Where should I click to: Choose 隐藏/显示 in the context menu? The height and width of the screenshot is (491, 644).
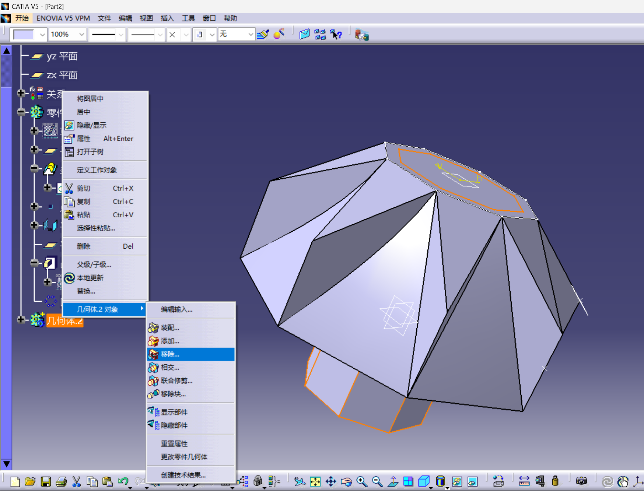pyautogui.click(x=106, y=125)
